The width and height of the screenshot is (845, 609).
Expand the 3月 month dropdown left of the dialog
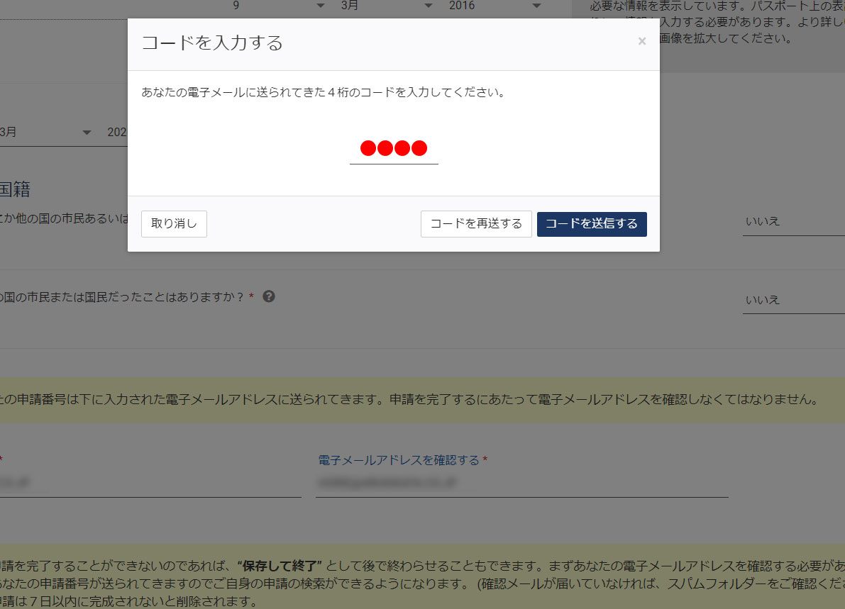[47, 133]
